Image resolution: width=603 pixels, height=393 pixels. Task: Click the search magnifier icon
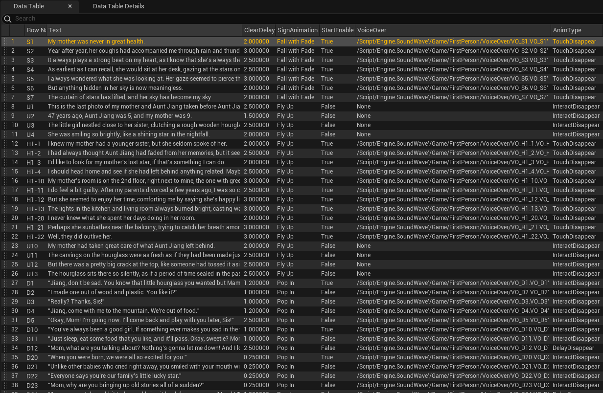7,19
